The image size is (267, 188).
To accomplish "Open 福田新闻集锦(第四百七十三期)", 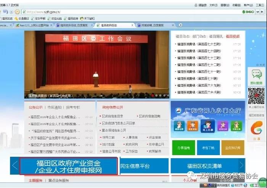I will click(199, 58).
